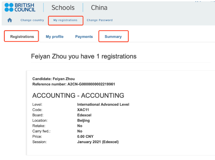Switch to the Summary tab
215x160 pixels.
pos(113,37)
